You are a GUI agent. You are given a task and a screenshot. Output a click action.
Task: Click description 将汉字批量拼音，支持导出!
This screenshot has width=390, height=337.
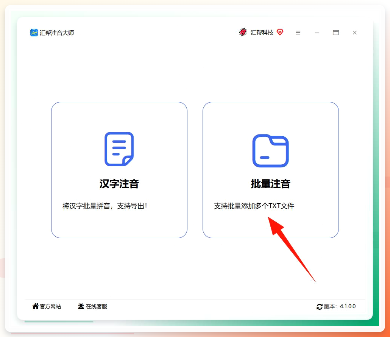point(105,206)
